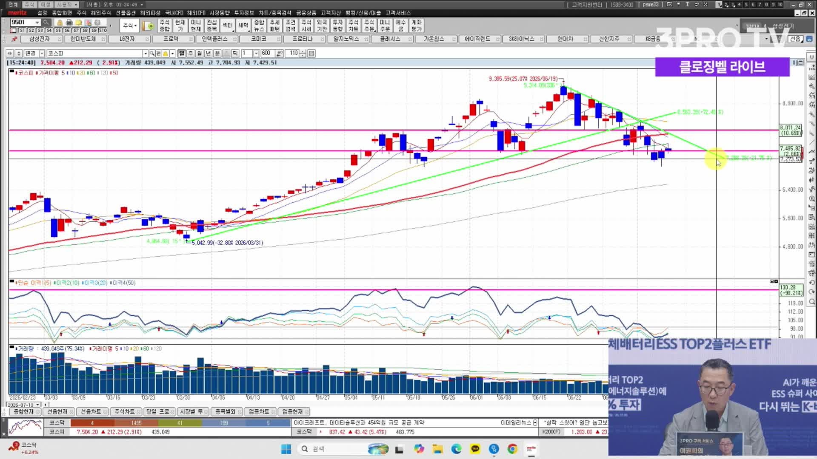Viewport: 817px width, 459px height.
Task: Open the 선물옵션 menu
Action: pyautogui.click(x=126, y=13)
